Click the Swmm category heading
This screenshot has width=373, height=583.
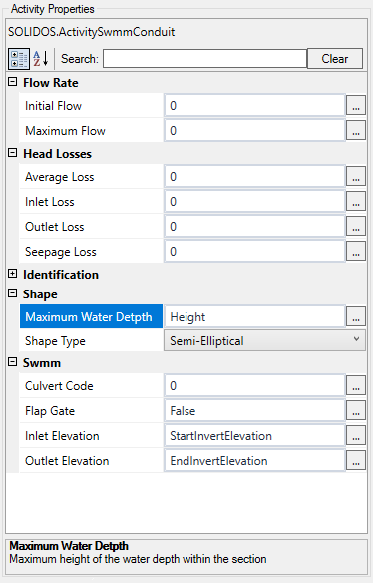pyautogui.click(x=42, y=363)
